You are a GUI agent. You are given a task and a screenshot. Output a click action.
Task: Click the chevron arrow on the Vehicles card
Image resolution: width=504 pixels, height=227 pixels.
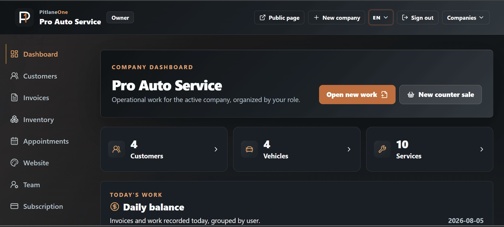(x=349, y=149)
